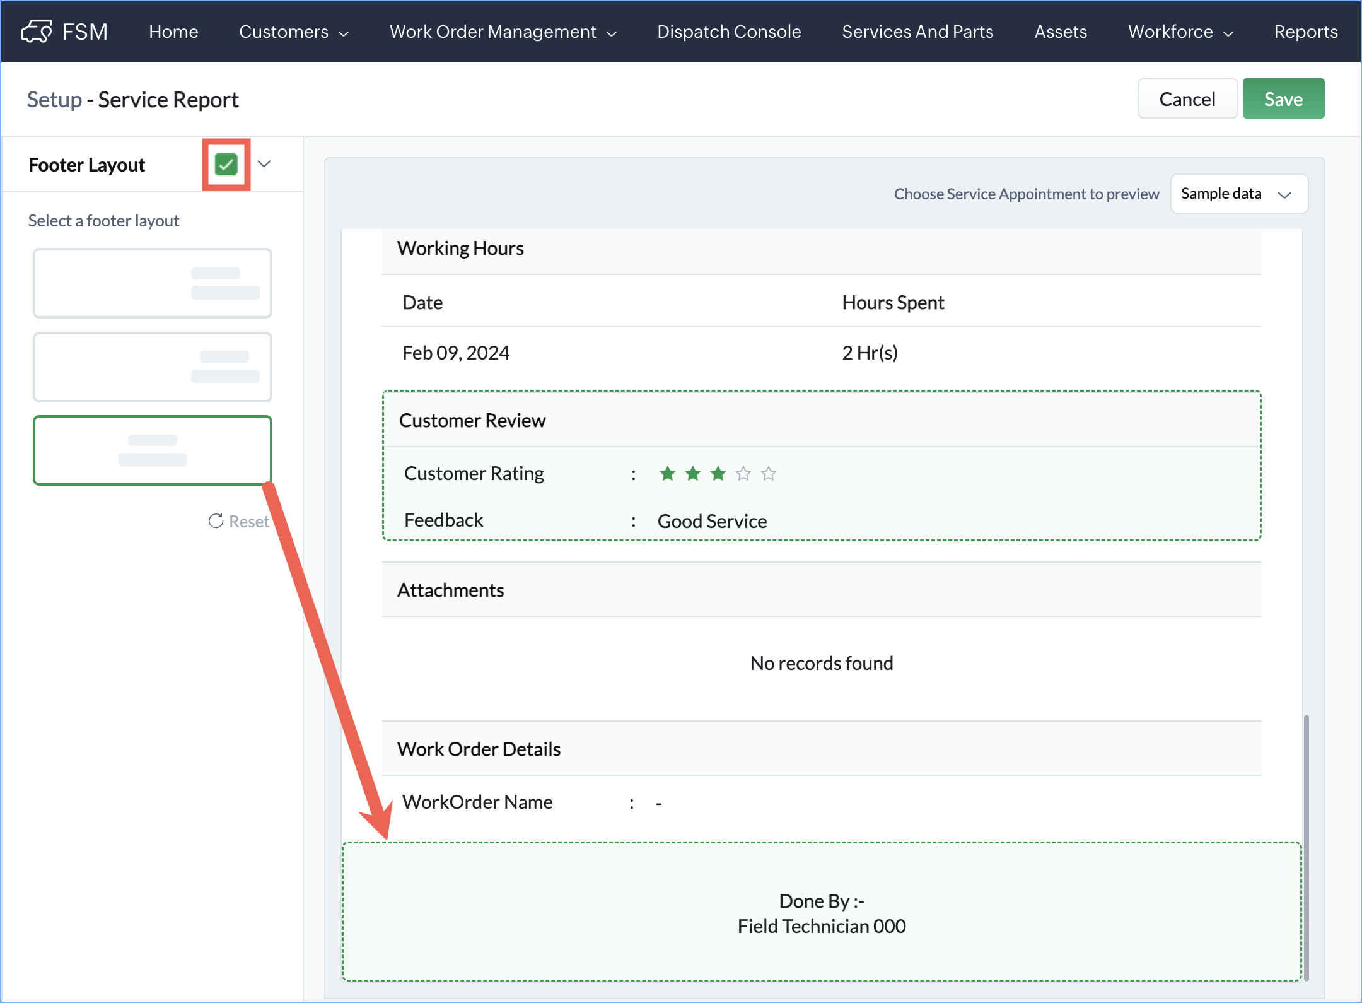Collapse the Footer Layout section chevron
The height and width of the screenshot is (1003, 1362).
[264, 164]
